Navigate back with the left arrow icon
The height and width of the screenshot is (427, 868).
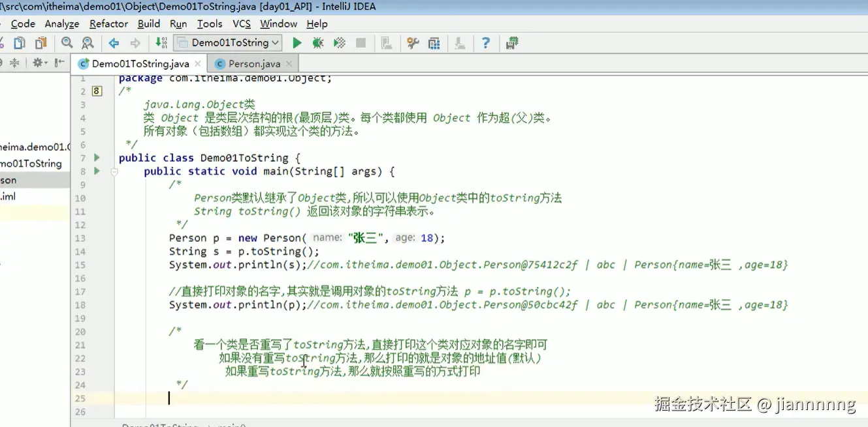(114, 42)
